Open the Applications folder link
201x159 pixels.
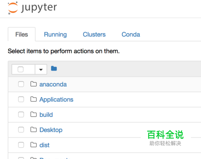(56, 100)
